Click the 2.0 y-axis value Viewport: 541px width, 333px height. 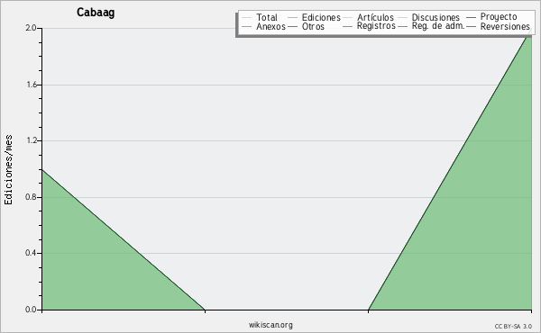[x=31, y=28]
